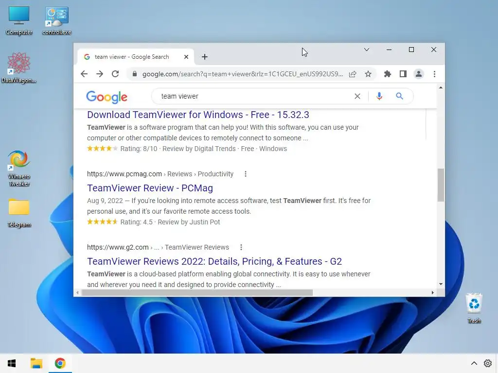The width and height of the screenshot is (498, 373).
Task: Click the vertical scrollbar up arrow
Action: pos(441,87)
